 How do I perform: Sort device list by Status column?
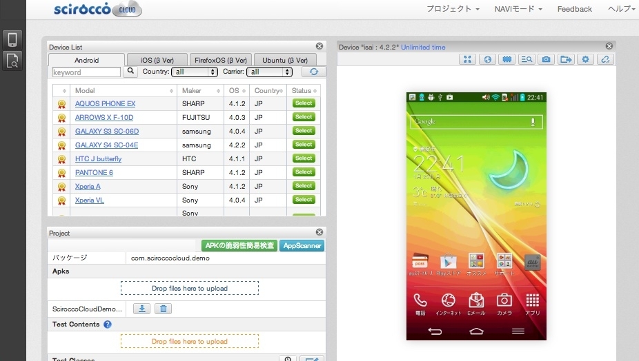coord(304,90)
